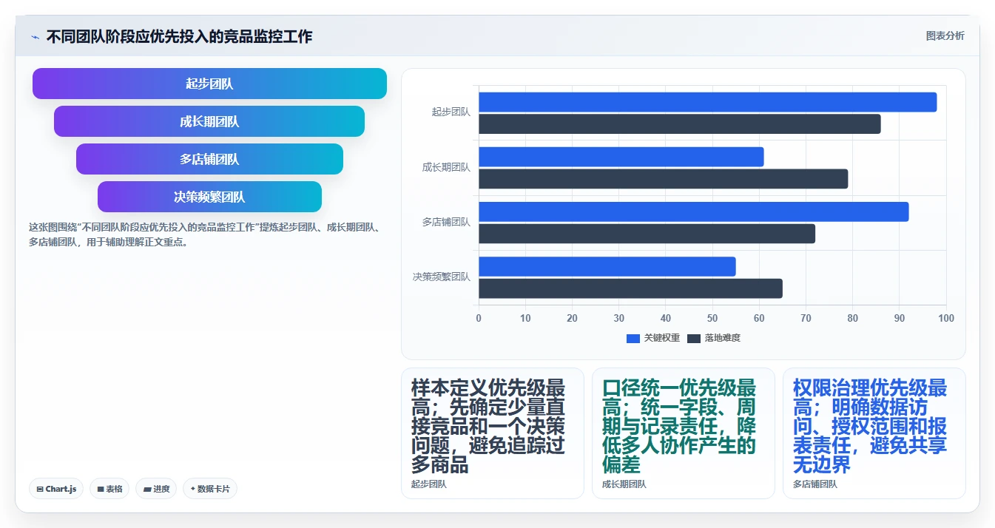Viewport: 995px width, 528px height.
Task: Toggle the 落地难度 legend series
Action: (714, 338)
